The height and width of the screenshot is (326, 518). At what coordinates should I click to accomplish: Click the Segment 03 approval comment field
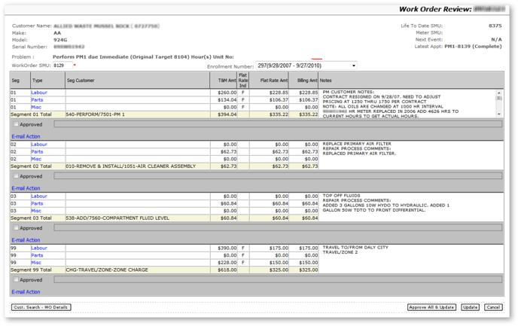tap(277, 228)
